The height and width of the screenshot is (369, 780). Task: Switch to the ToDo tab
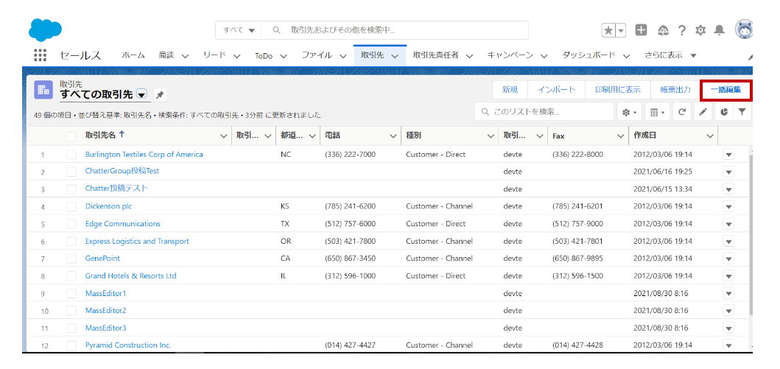pyautogui.click(x=264, y=56)
